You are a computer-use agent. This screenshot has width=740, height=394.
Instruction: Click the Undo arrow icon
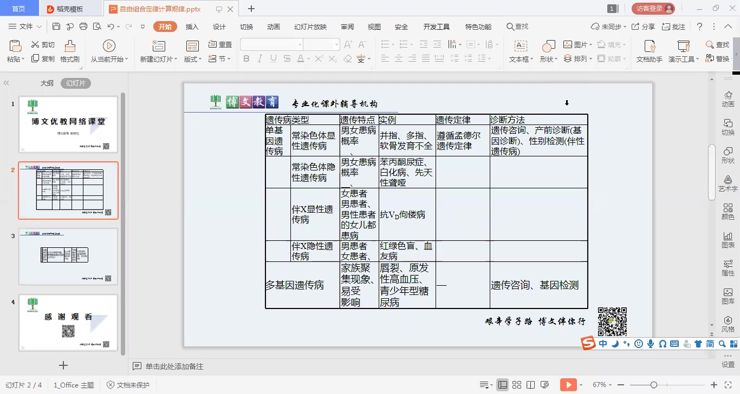pos(111,27)
